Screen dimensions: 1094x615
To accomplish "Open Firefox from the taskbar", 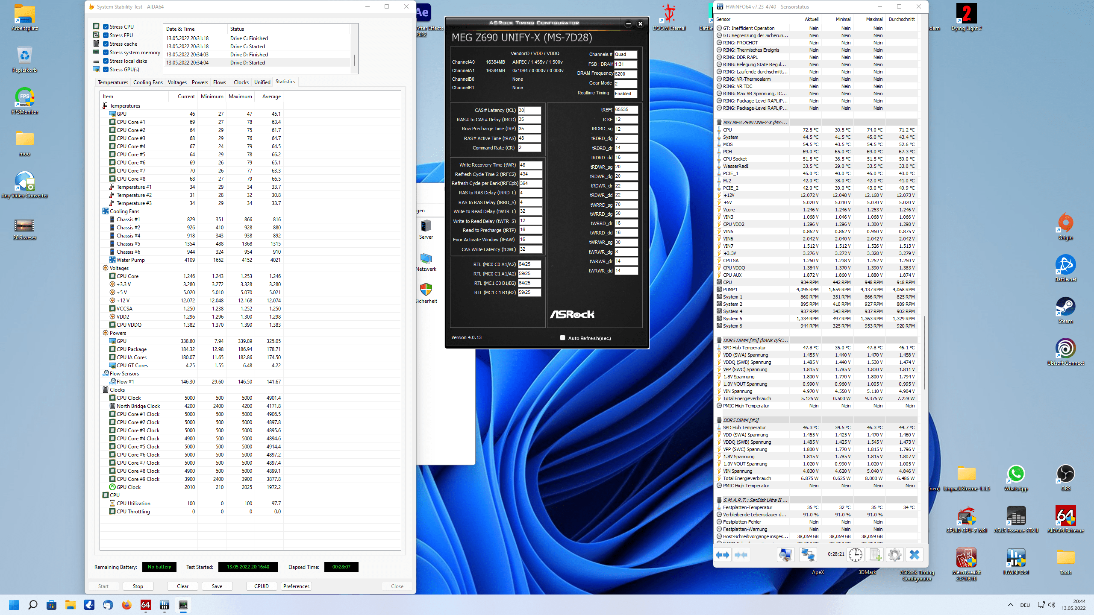I will [127, 605].
